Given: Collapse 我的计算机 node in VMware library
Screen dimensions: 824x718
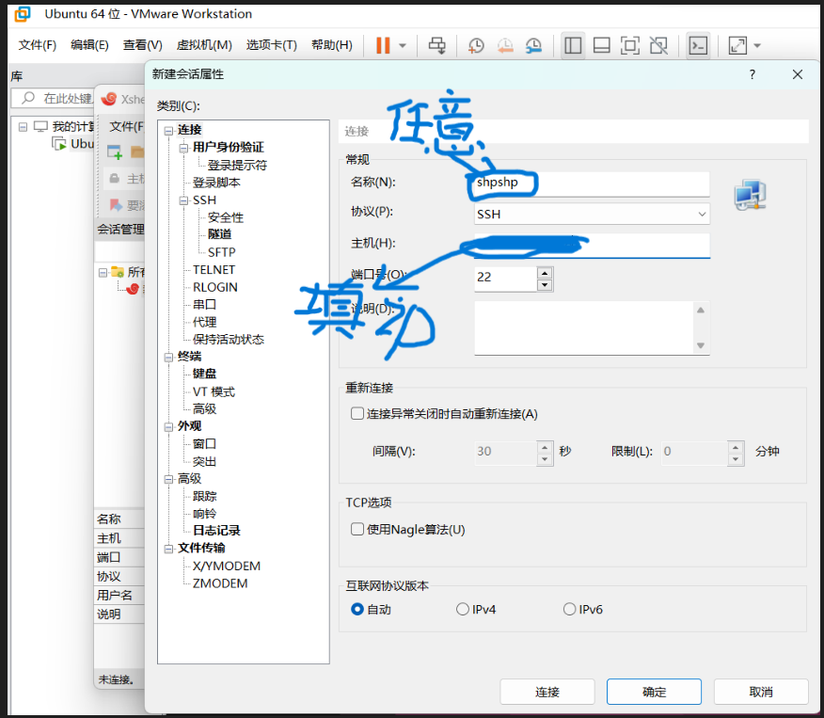Looking at the screenshot, I should click(x=23, y=127).
